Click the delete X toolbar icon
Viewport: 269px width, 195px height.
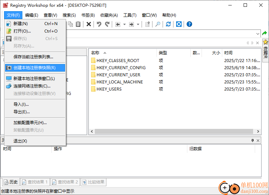click(x=89, y=24)
